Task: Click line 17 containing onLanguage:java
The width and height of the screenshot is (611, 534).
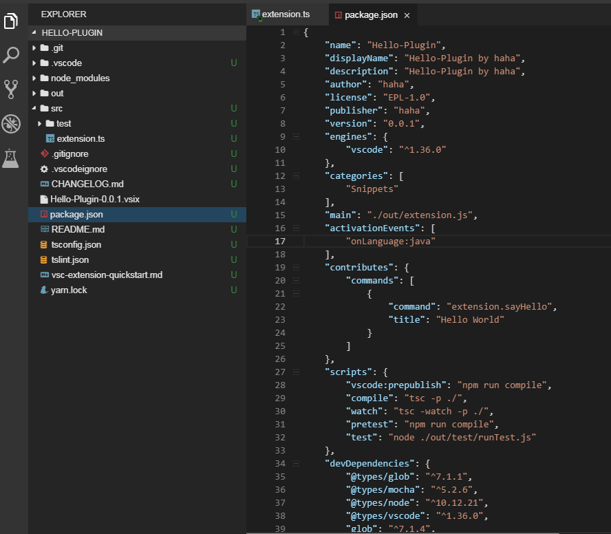Action: click(391, 241)
